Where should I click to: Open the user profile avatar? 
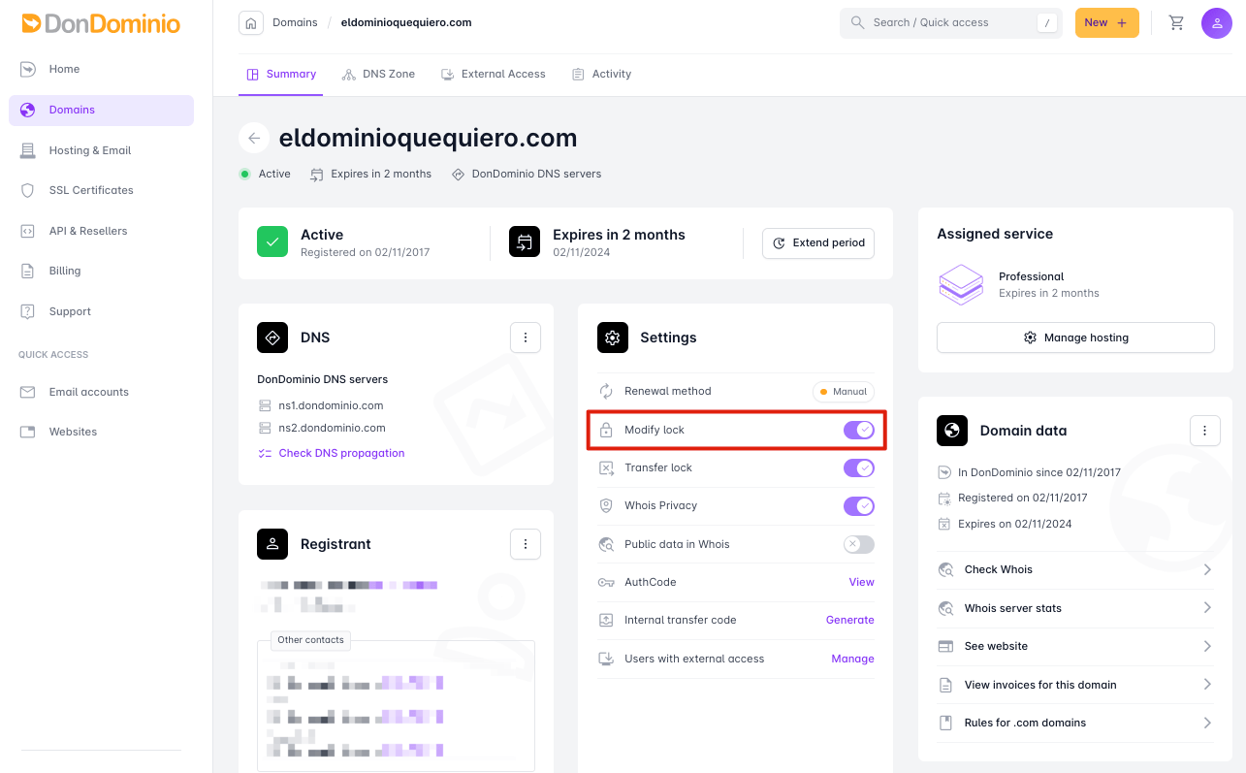coord(1217,23)
